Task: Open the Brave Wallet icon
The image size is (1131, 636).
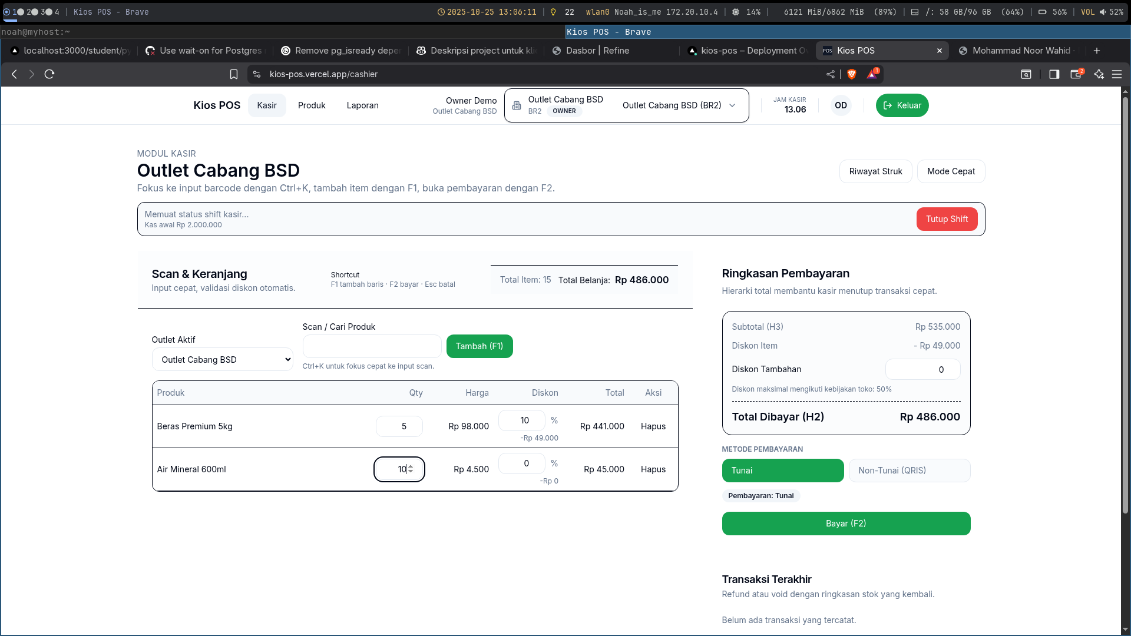Action: [1076, 74]
